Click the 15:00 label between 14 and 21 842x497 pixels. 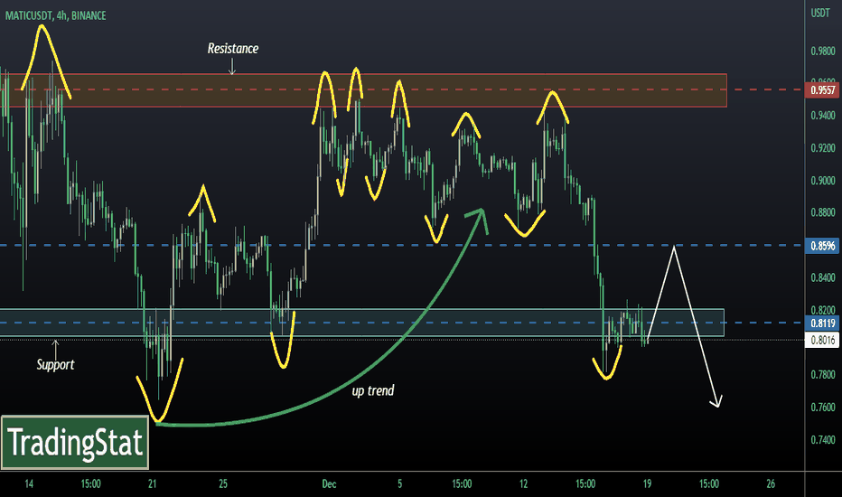click(90, 483)
